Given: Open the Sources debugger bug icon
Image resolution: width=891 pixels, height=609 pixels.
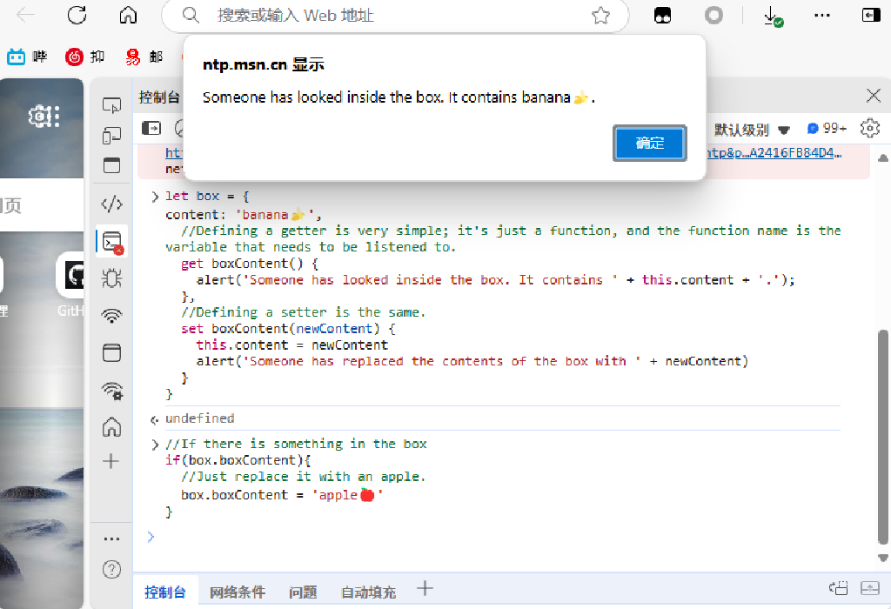Looking at the screenshot, I should (111, 278).
